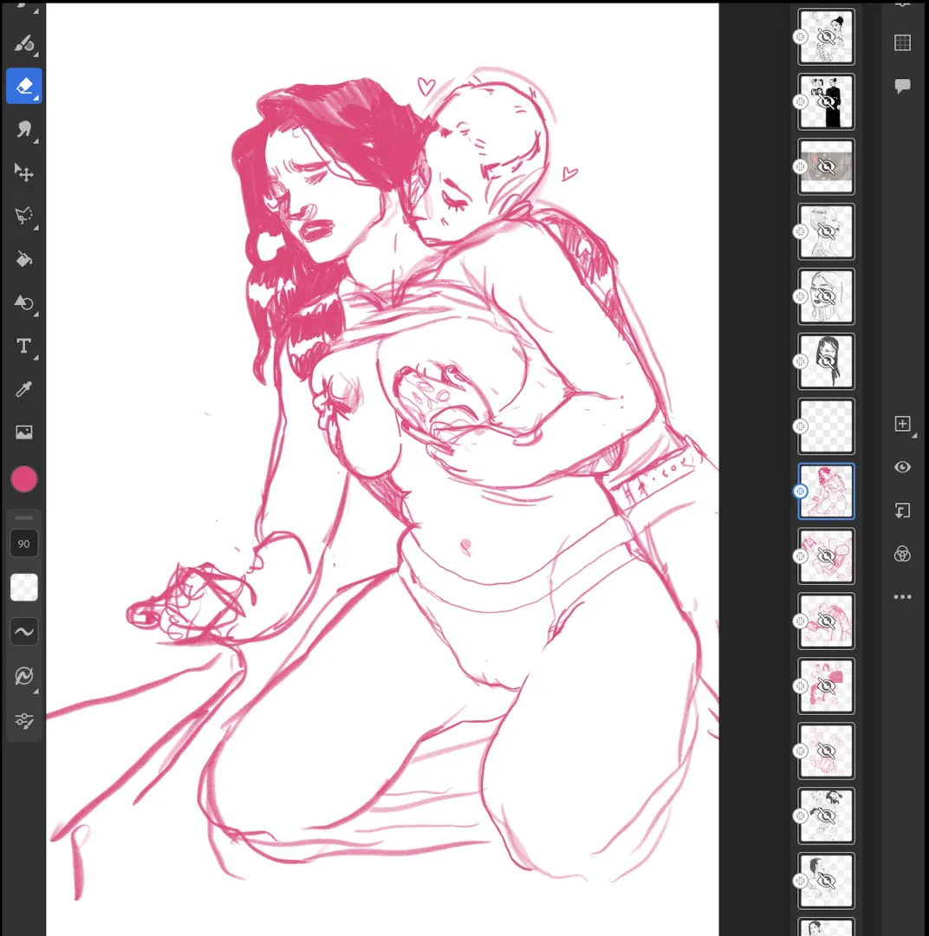Viewport: 929px width, 936px height.
Task: Pick the Eyedropper tool
Action: [x=24, y=389]
